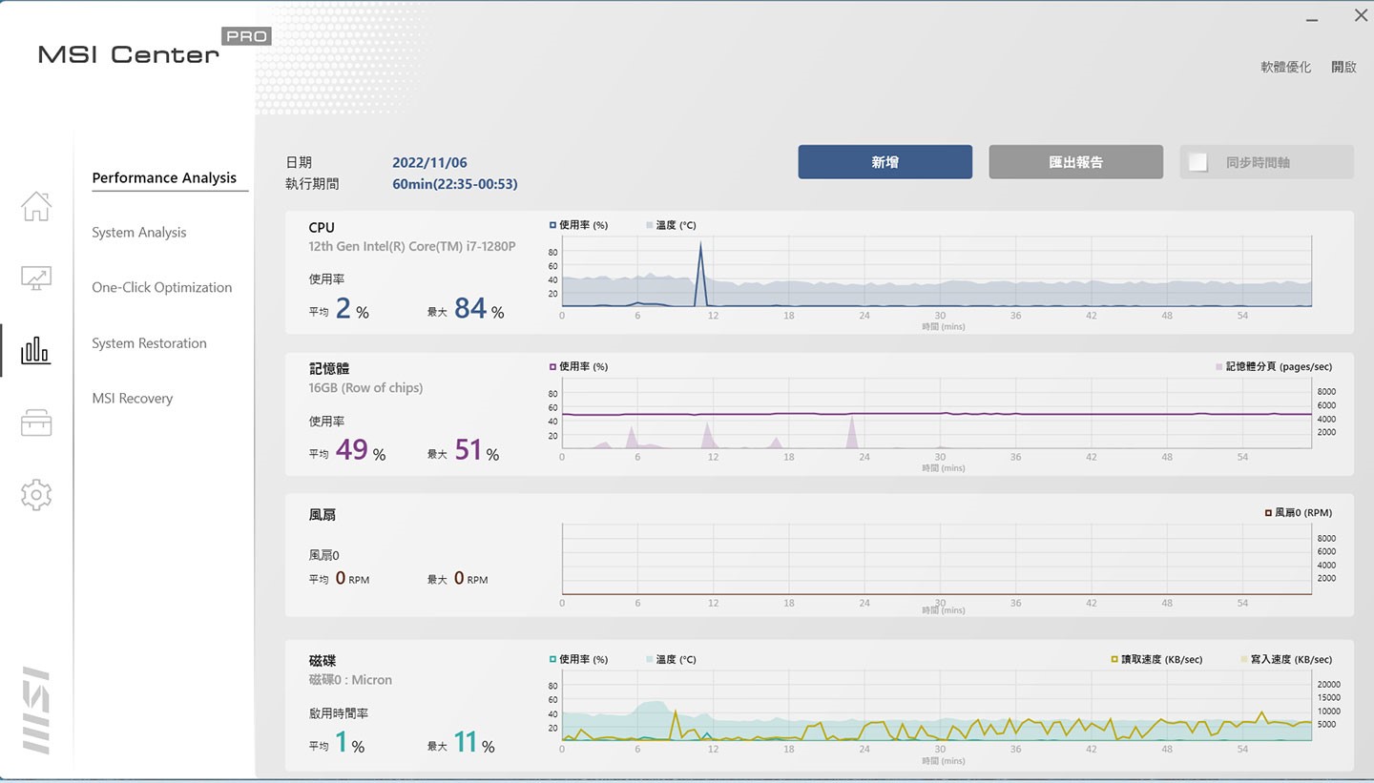Toggle 寫入速度 (KB/sec) legend swatch
This screenshot has height=783, width=1374.
point(1244,659)
